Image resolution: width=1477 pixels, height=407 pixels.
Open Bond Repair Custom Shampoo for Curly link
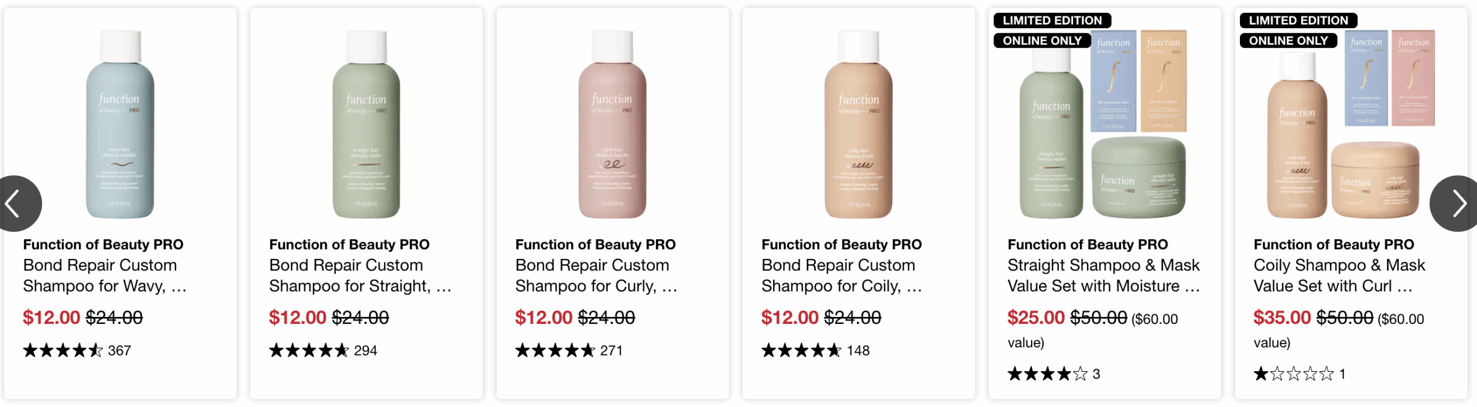596,265
